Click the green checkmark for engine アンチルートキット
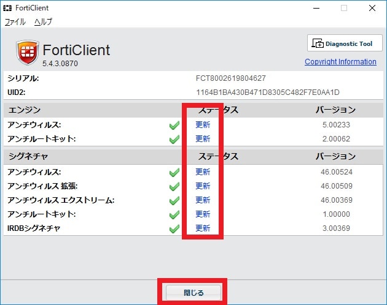The image size is (387, 305). pos(174,139)
